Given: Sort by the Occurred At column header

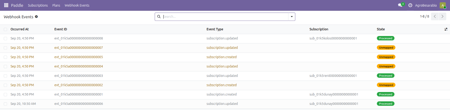Looking at the screenshot, I should point(20,29).
